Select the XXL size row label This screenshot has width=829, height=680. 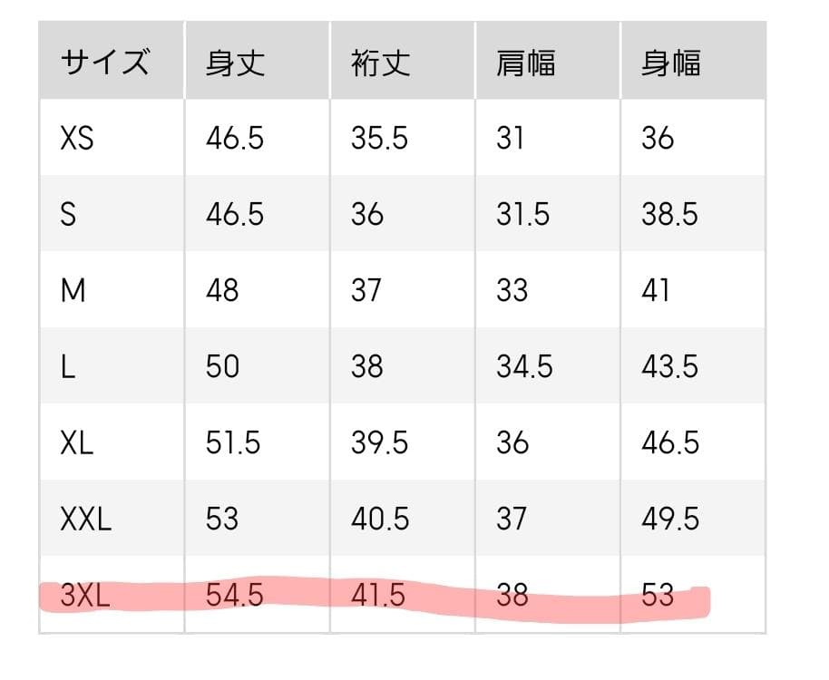85,519
